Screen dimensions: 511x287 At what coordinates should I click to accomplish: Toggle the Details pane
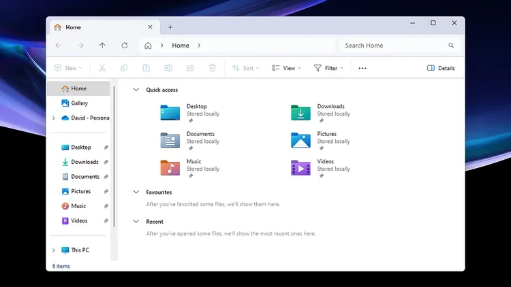point(441,68)
